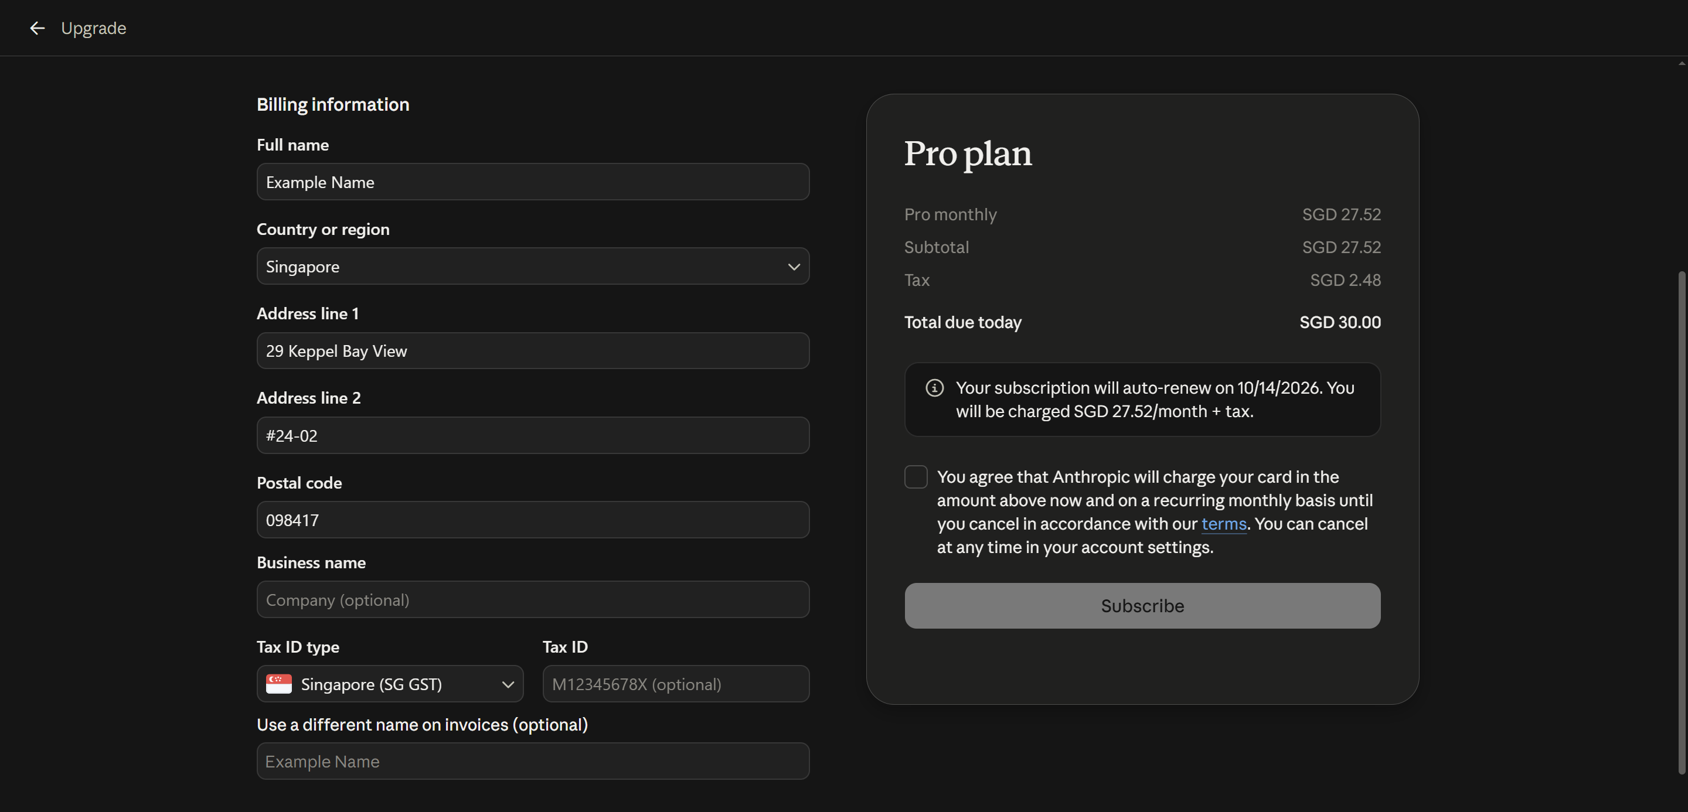
Task: Open the Tax ID type dropdown
Action: click(x=390, y=684)
